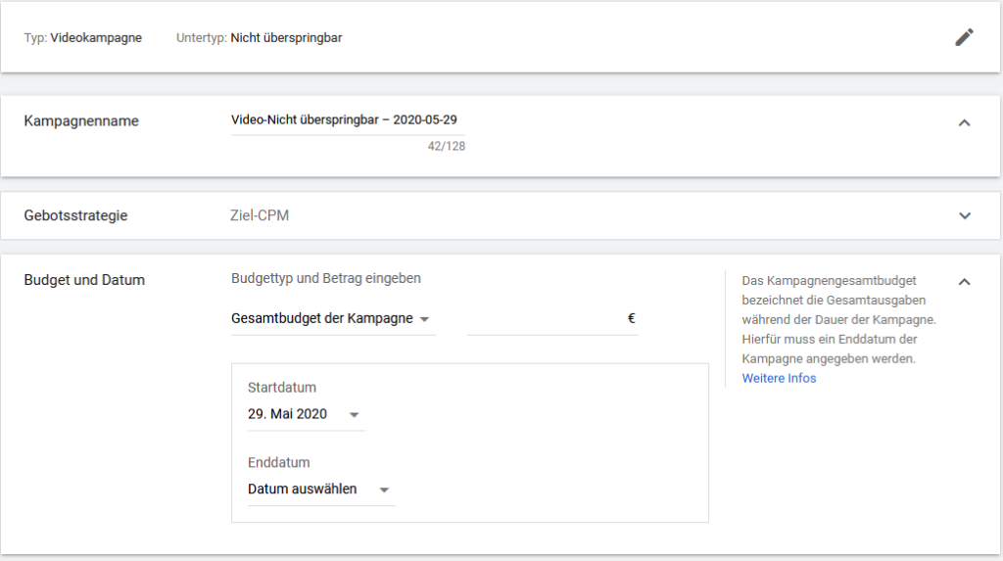Click the Kampagnenname section label

click(x=80, y=121)
